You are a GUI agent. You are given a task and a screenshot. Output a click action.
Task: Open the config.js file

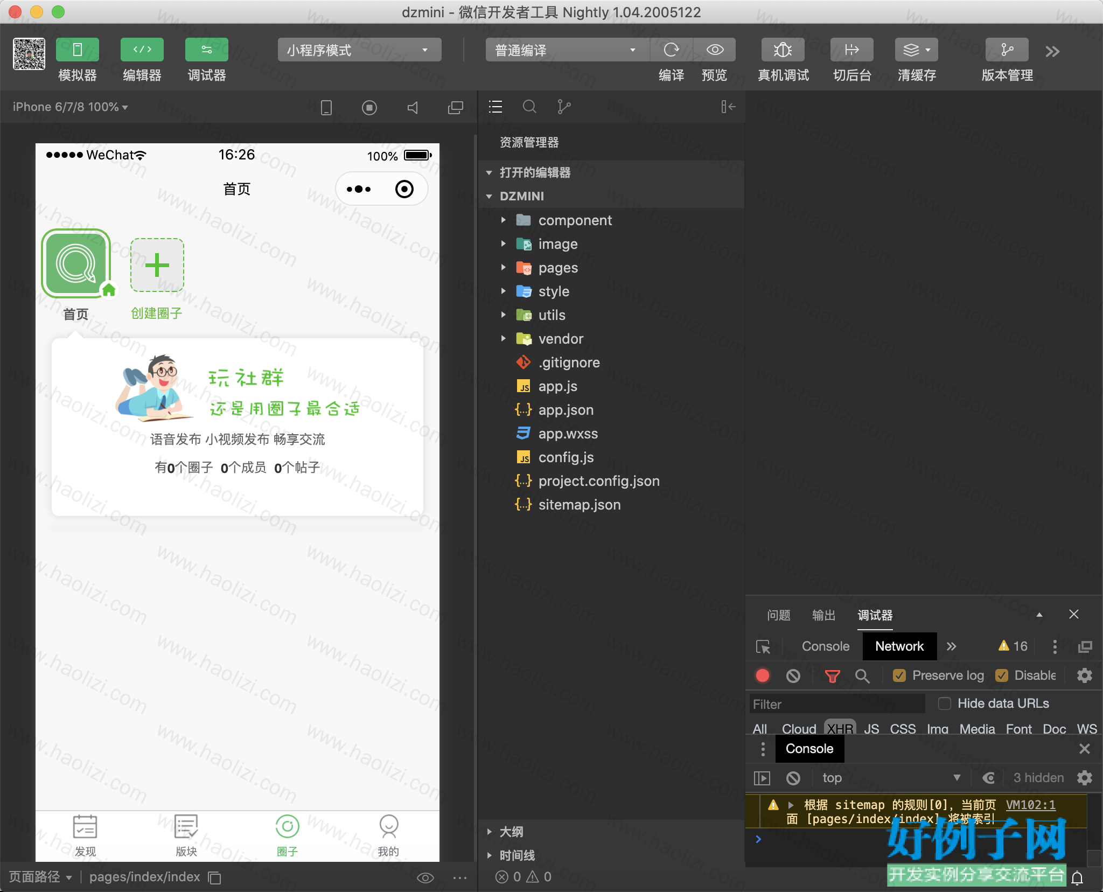coord(611,457)
